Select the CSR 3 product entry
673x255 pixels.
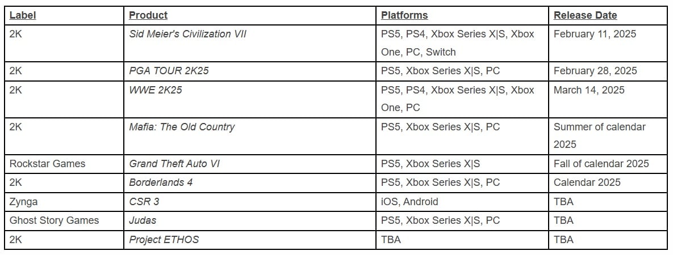click(x=144, y=202)
